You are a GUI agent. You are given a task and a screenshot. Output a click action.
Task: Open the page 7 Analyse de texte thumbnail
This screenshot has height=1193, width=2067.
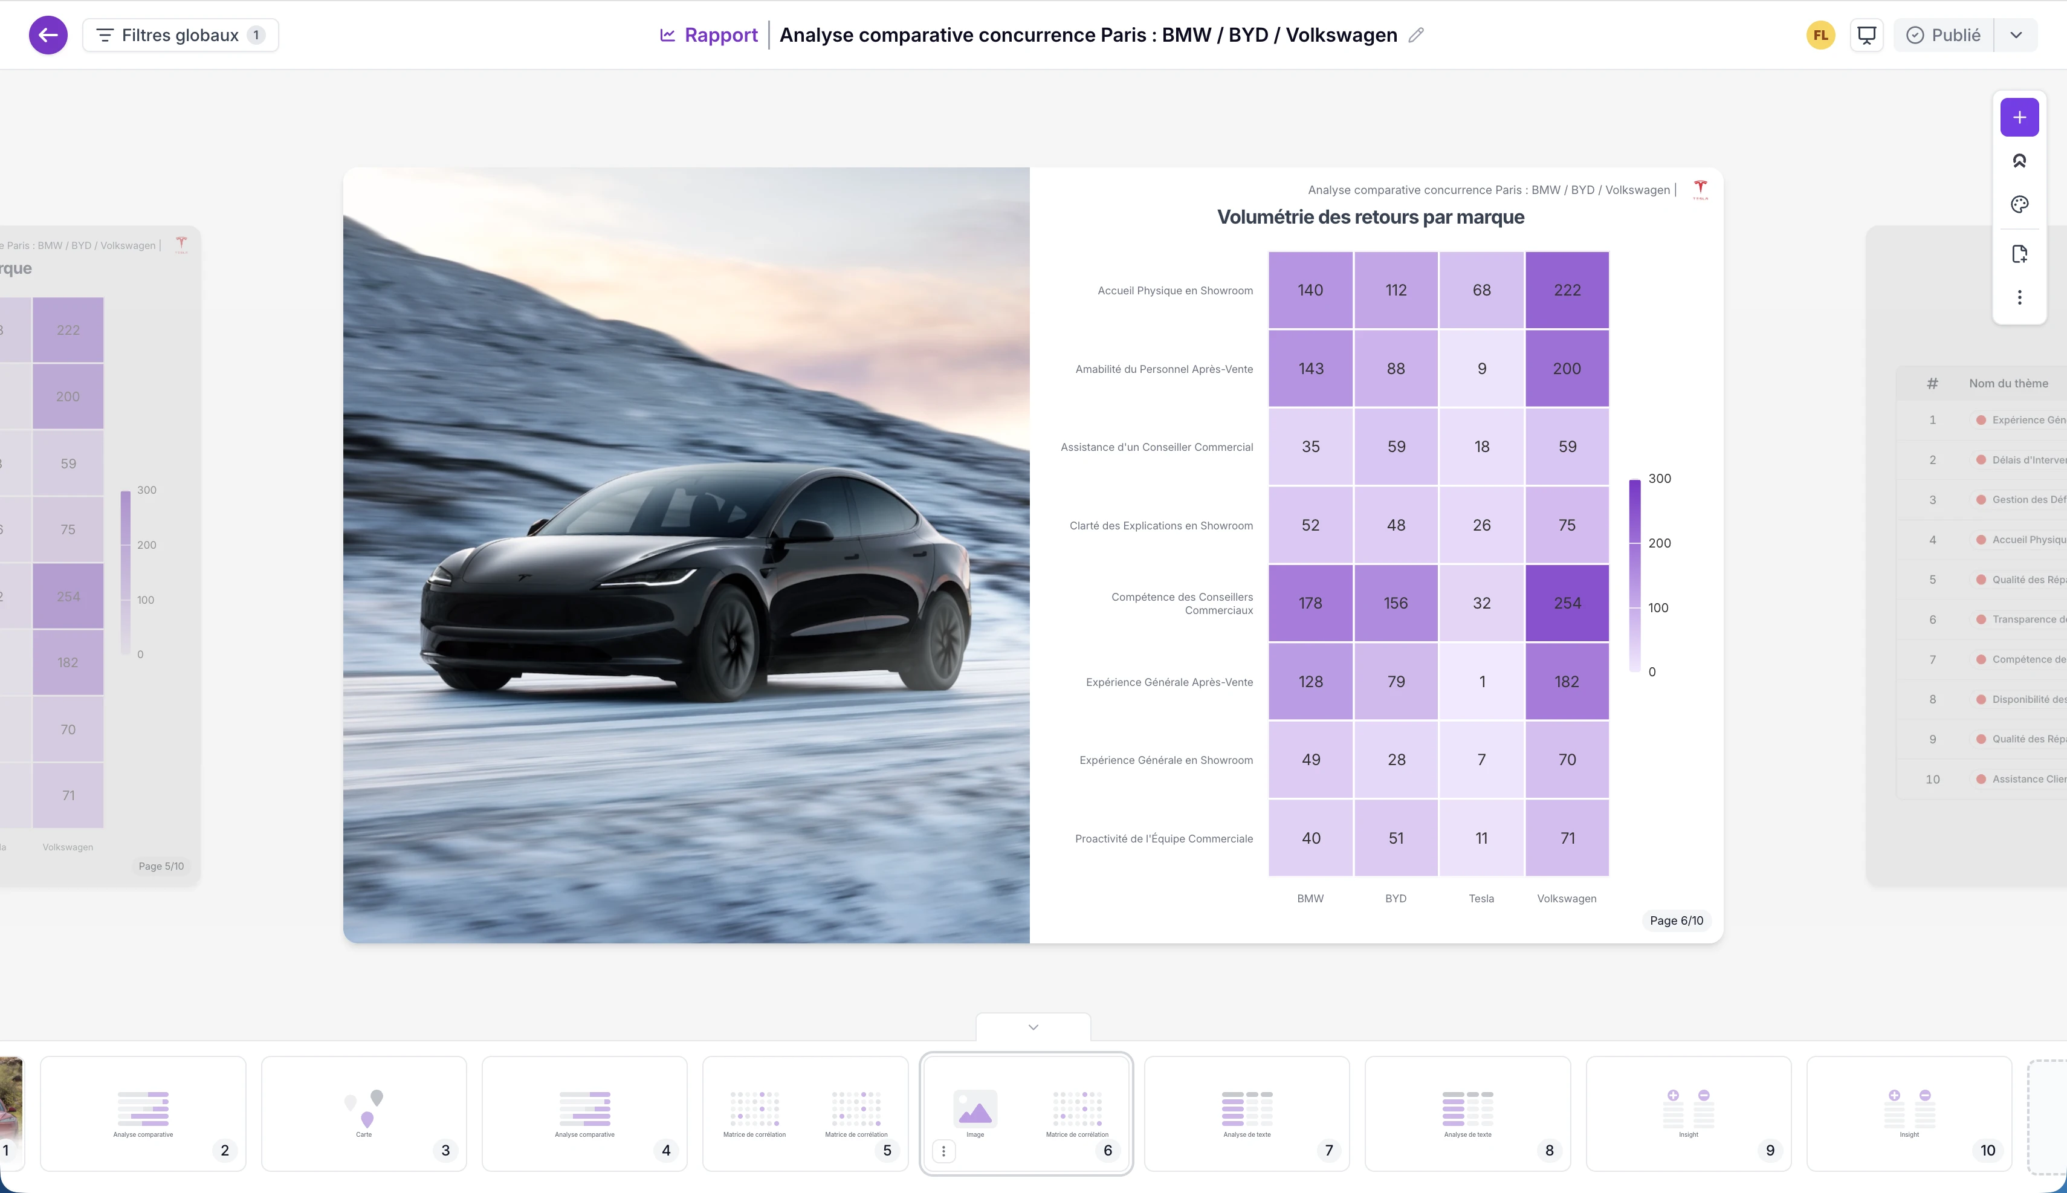tap(1246, 1113)
